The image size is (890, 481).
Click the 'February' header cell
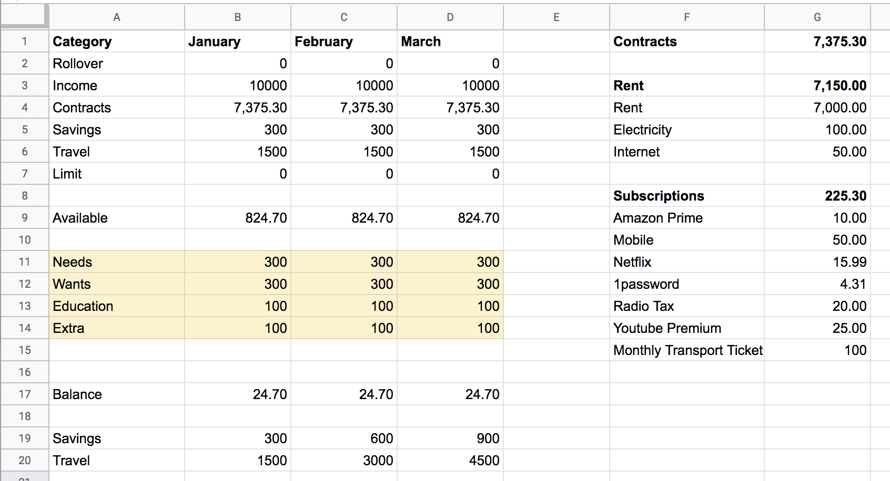[344, 41]
